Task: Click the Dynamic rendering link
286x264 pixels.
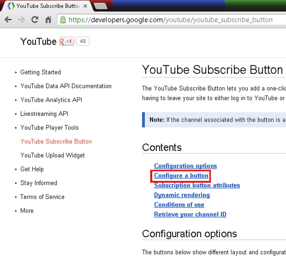Action: 182,195
